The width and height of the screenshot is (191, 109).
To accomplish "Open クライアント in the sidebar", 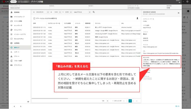I will [18, 65].
